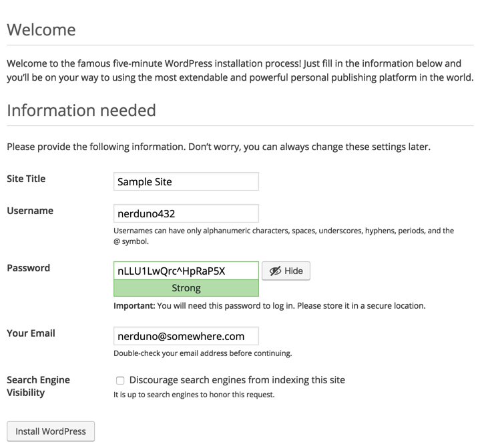
Task: Click the Your Email input field
Action: click(x=186, y=336)
